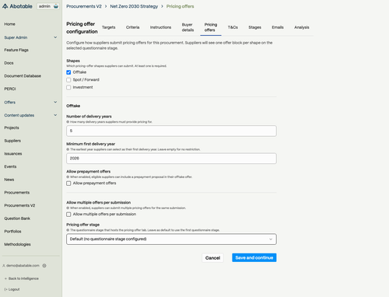Open the Pricing offer stage dropdown
The height and width of the screenshot is (297, 389).
171,239
